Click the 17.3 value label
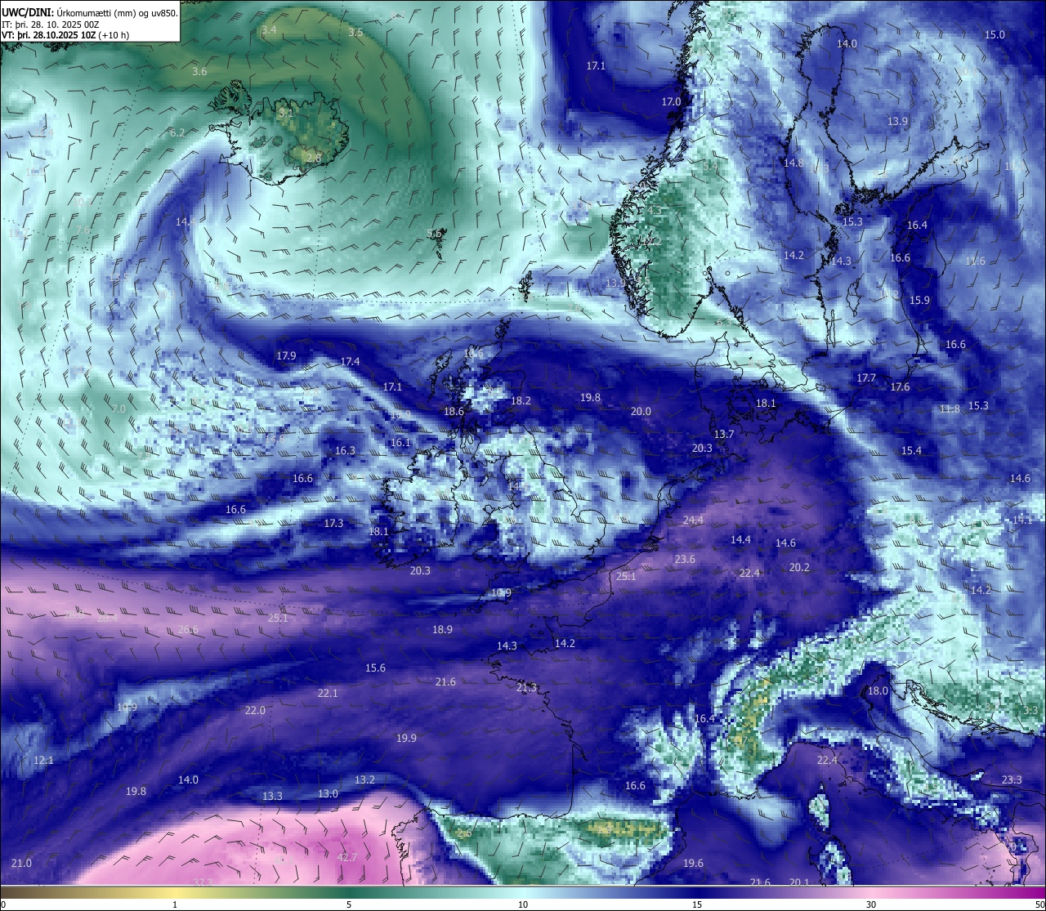The image size is (1046, 911). 333,524
